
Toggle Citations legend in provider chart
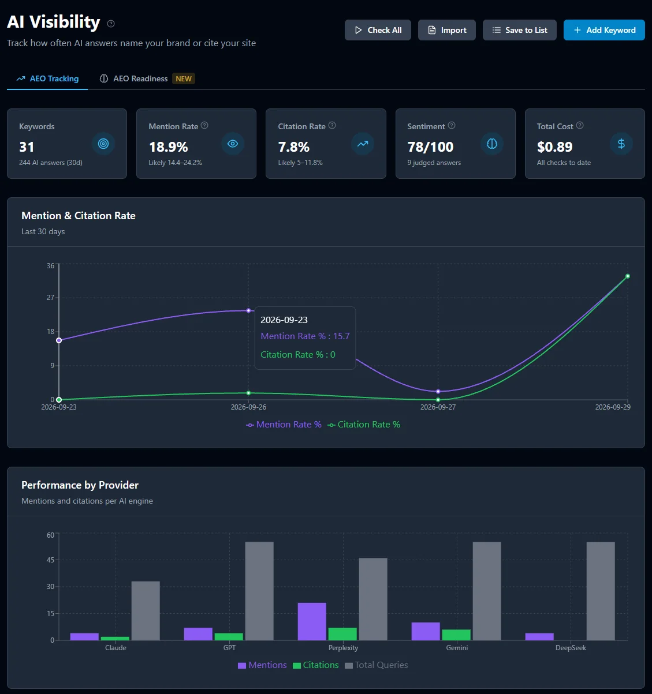coord(316,665)
